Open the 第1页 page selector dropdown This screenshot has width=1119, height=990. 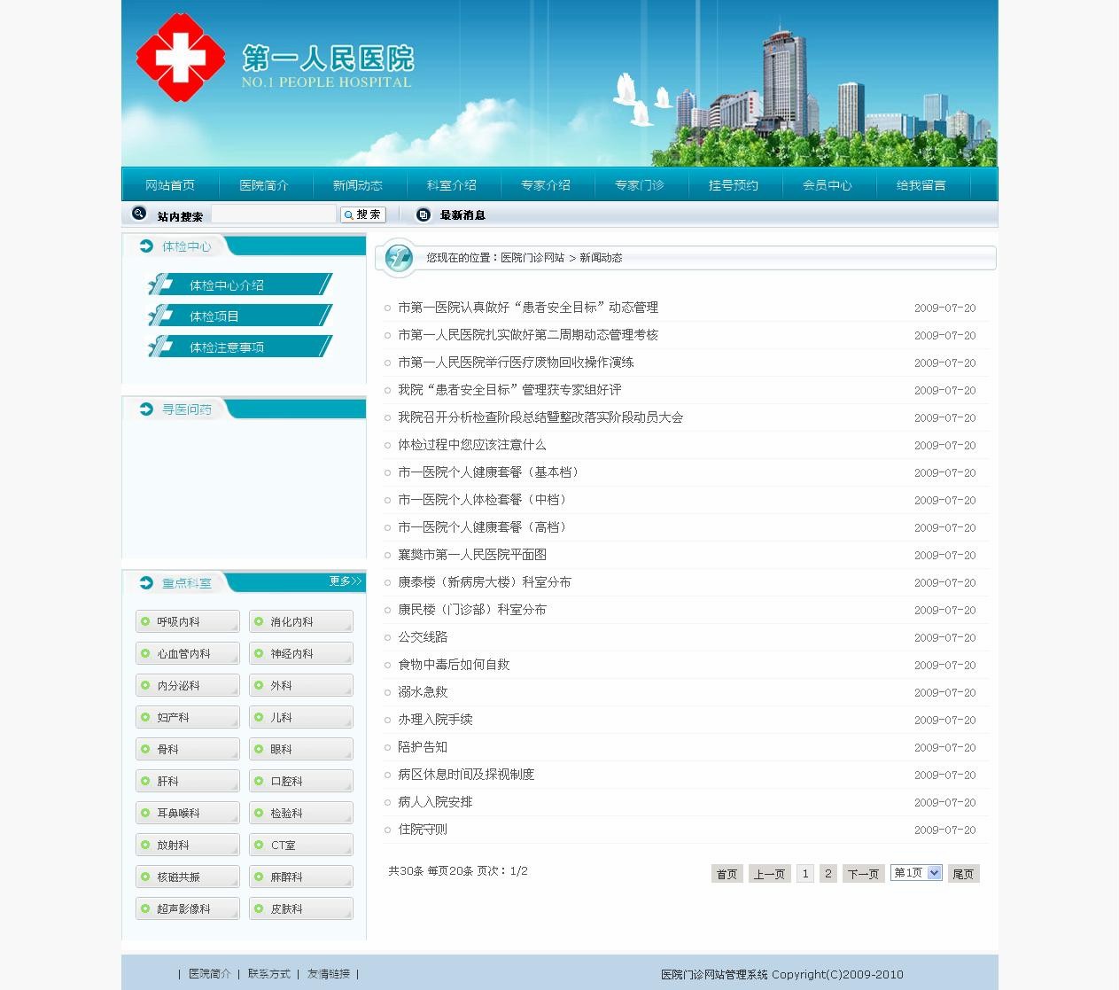(916, 873)
